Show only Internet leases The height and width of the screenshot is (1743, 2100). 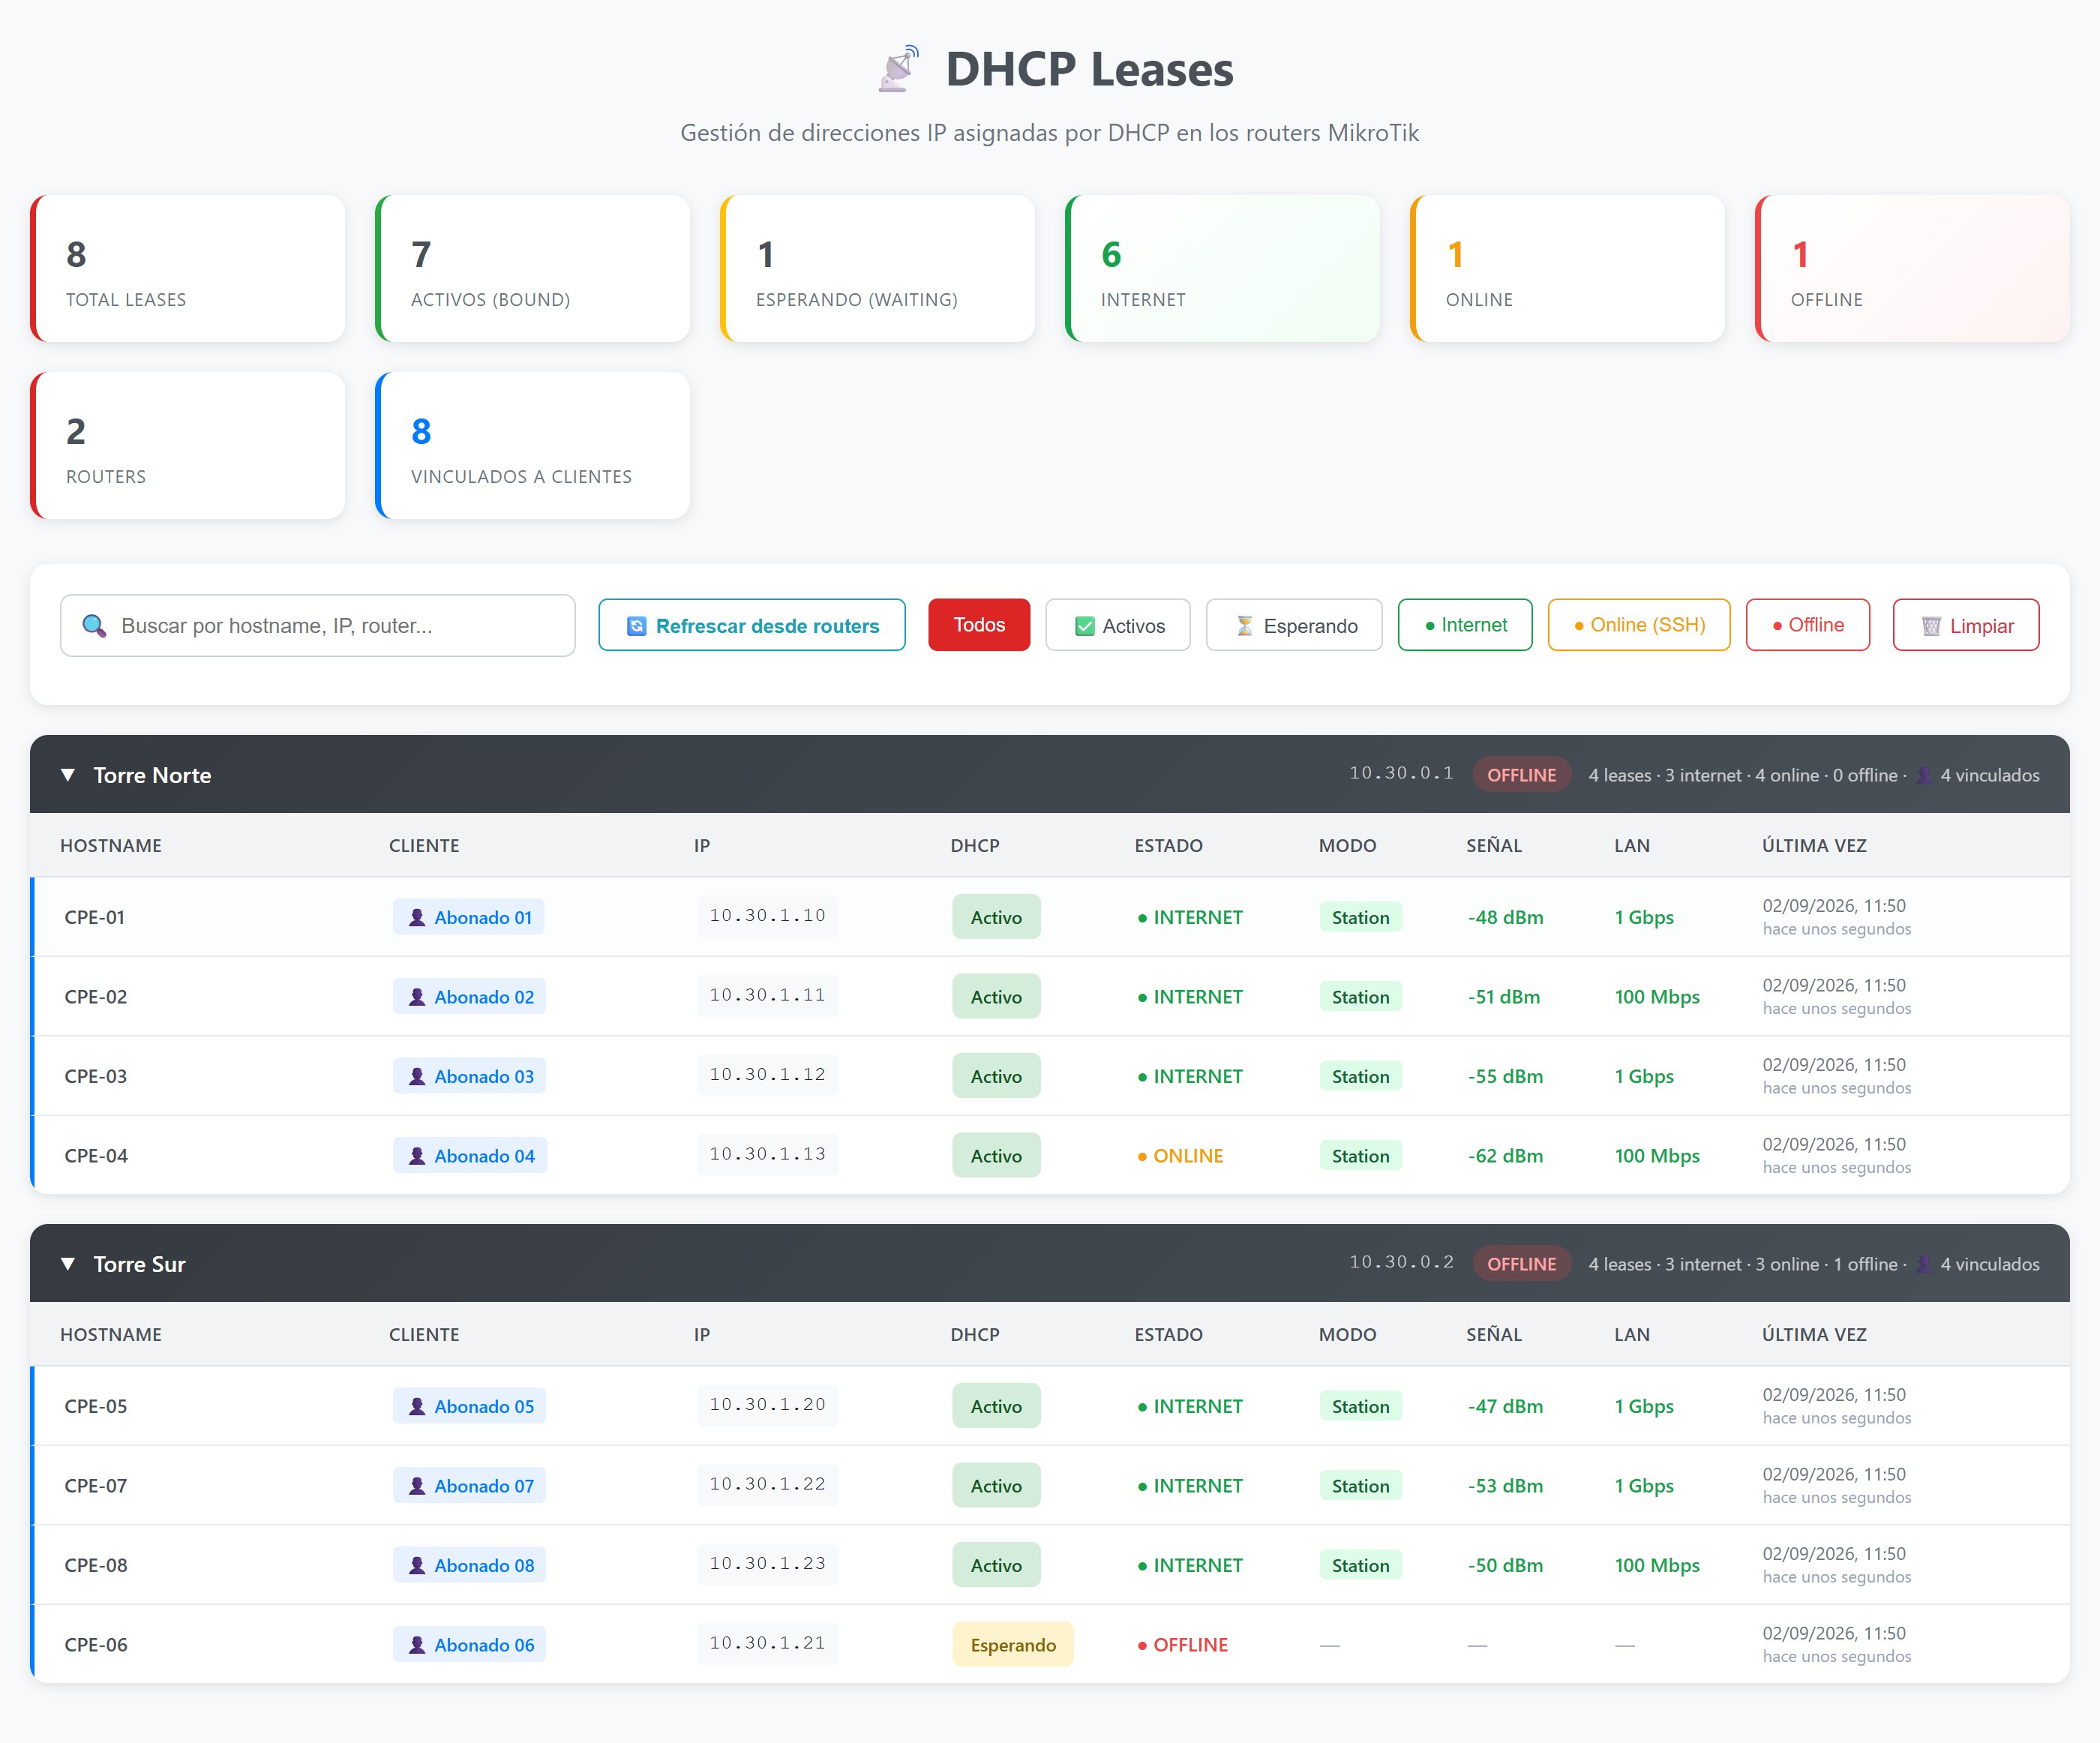click(x=1465, y=625)
